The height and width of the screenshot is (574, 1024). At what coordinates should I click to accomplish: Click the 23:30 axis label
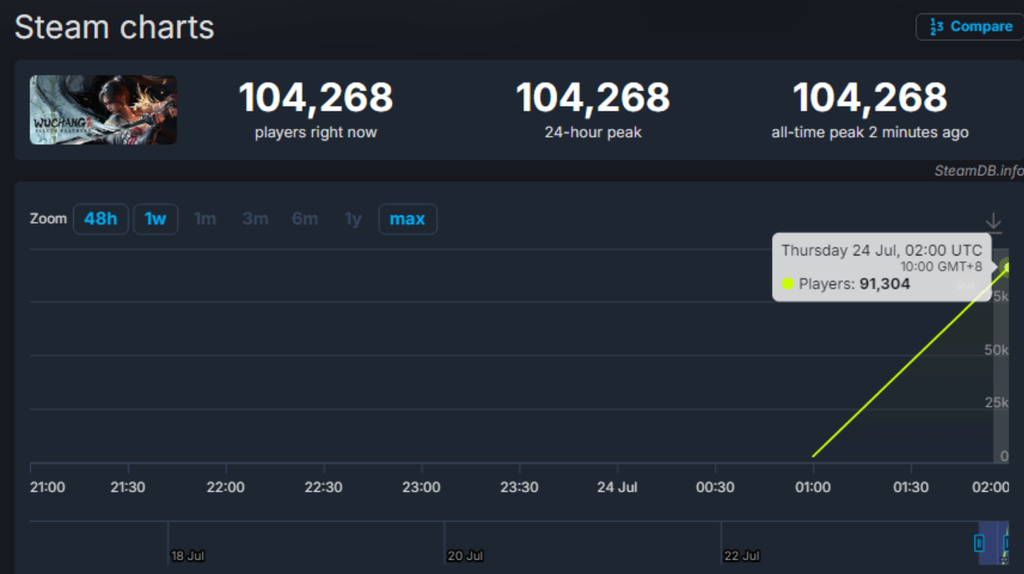coord(520,487)
